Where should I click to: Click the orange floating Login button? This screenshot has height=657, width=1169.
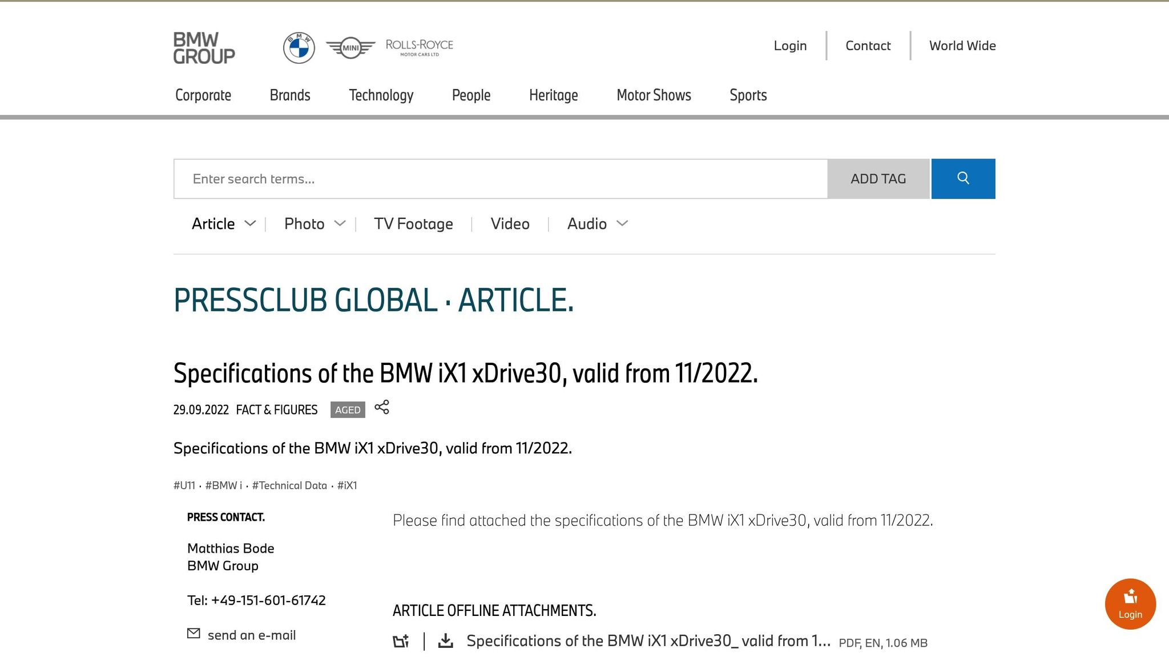click(x=1130, y=604)
